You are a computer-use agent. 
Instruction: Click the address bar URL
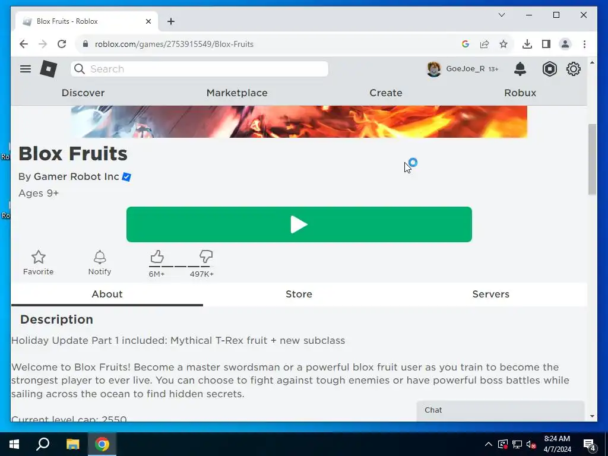[174, 44]
